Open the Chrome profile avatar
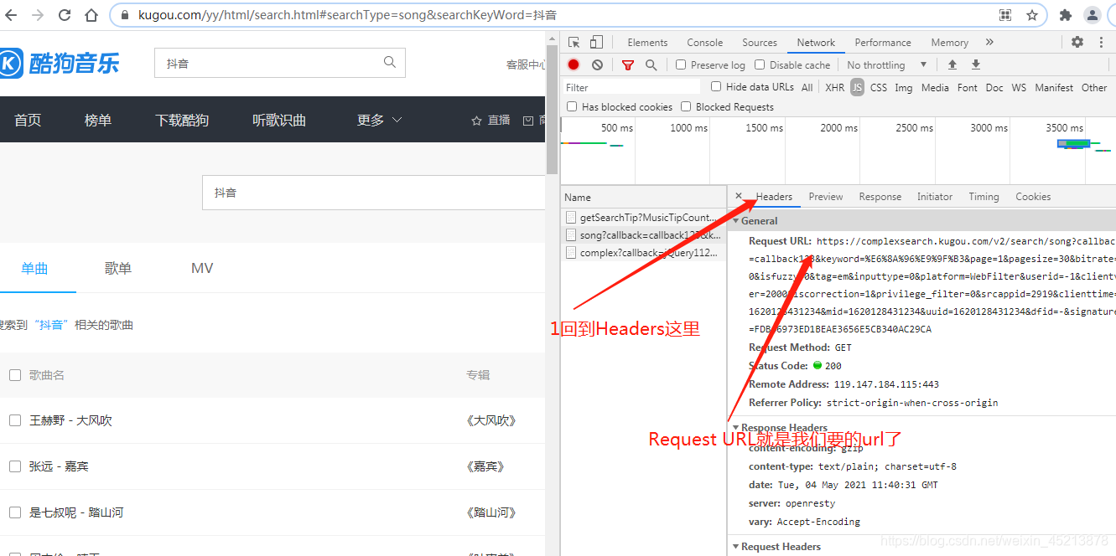Viewport: 1116px width, 556px height. [x=1092, y=15]
